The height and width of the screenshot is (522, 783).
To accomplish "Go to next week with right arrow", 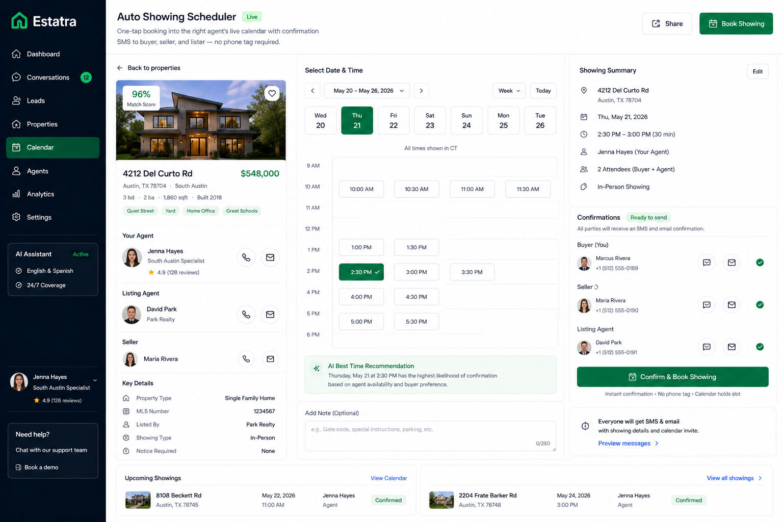I will [x=421, y=91].
